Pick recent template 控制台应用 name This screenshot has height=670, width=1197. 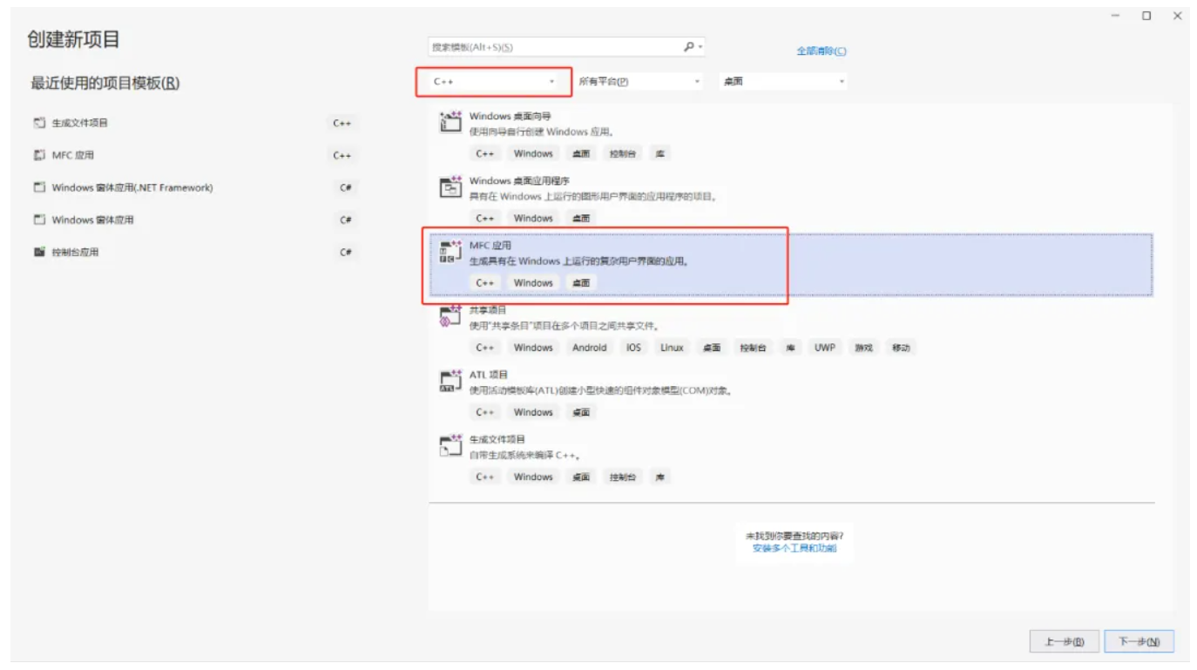coord(75,252)
